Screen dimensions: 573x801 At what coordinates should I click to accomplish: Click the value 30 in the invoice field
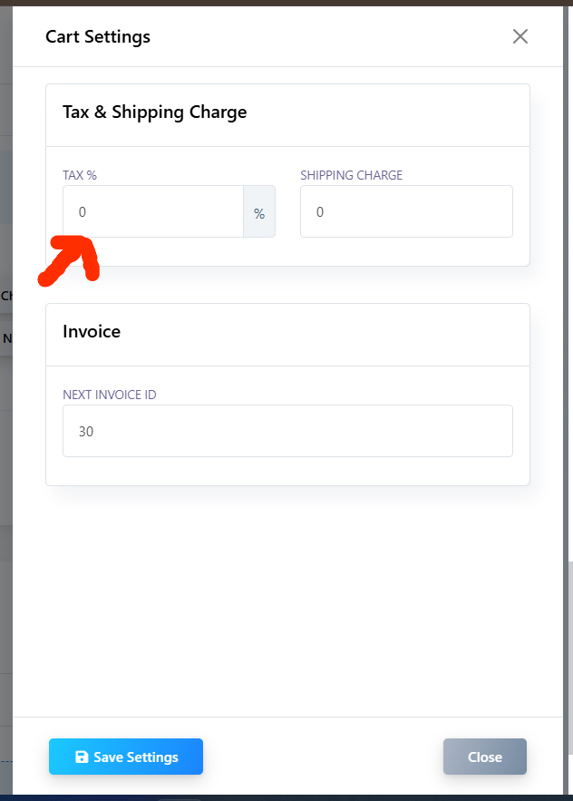pos(86,432)
